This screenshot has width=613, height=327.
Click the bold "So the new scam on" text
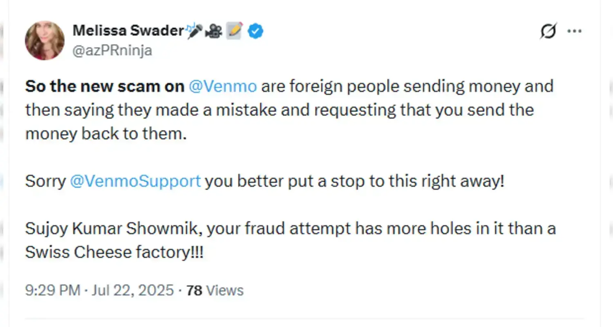pyautogui.click(x=105, y=86)
